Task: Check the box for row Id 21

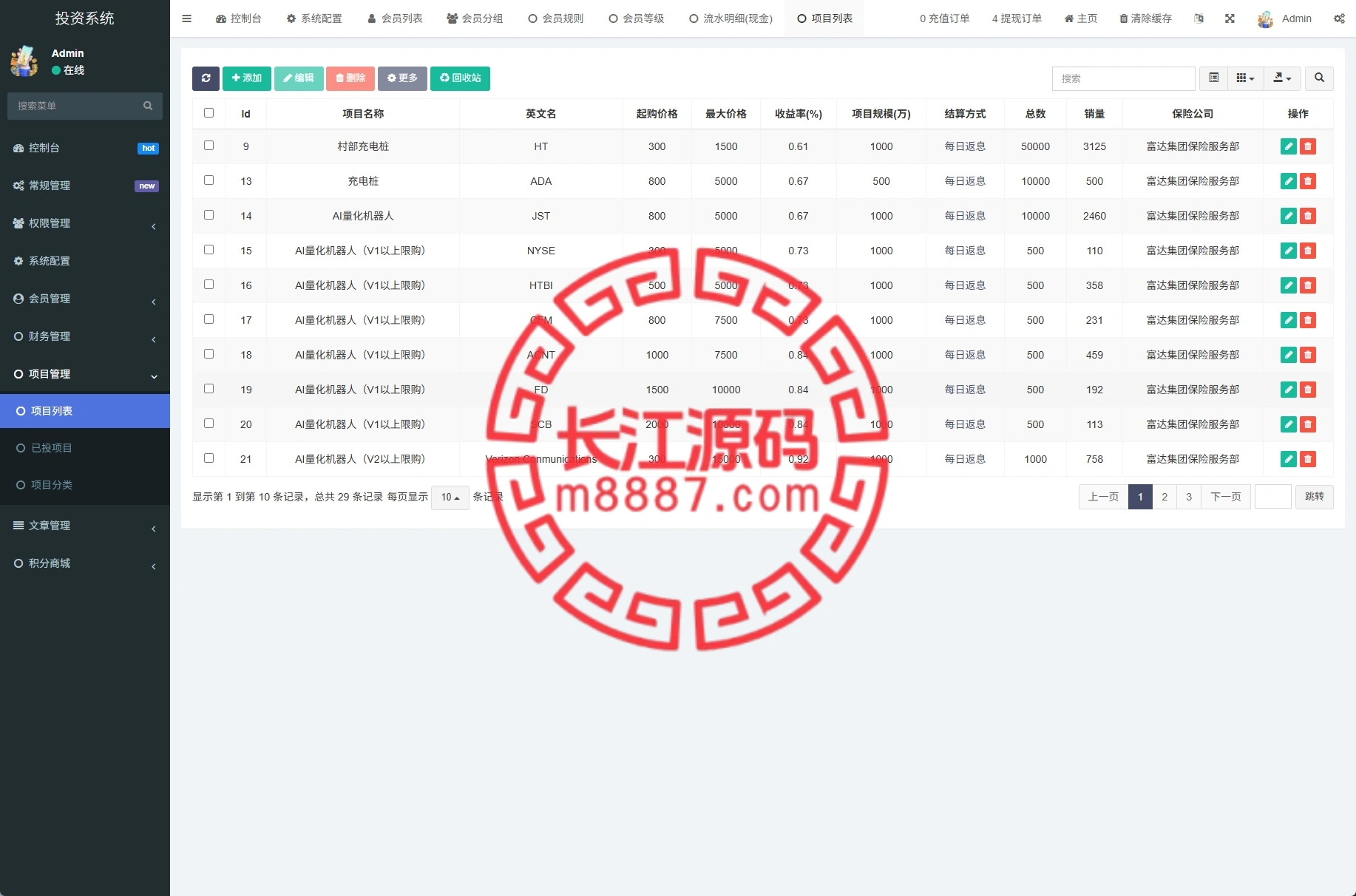Action: pyautogui.click(x=209, y=458)
